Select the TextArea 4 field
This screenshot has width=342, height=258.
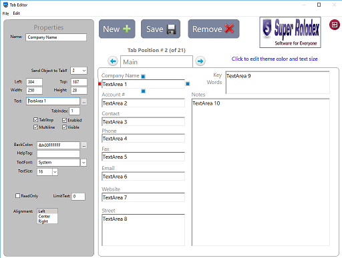pyautogui.click(x=143, y=139)
